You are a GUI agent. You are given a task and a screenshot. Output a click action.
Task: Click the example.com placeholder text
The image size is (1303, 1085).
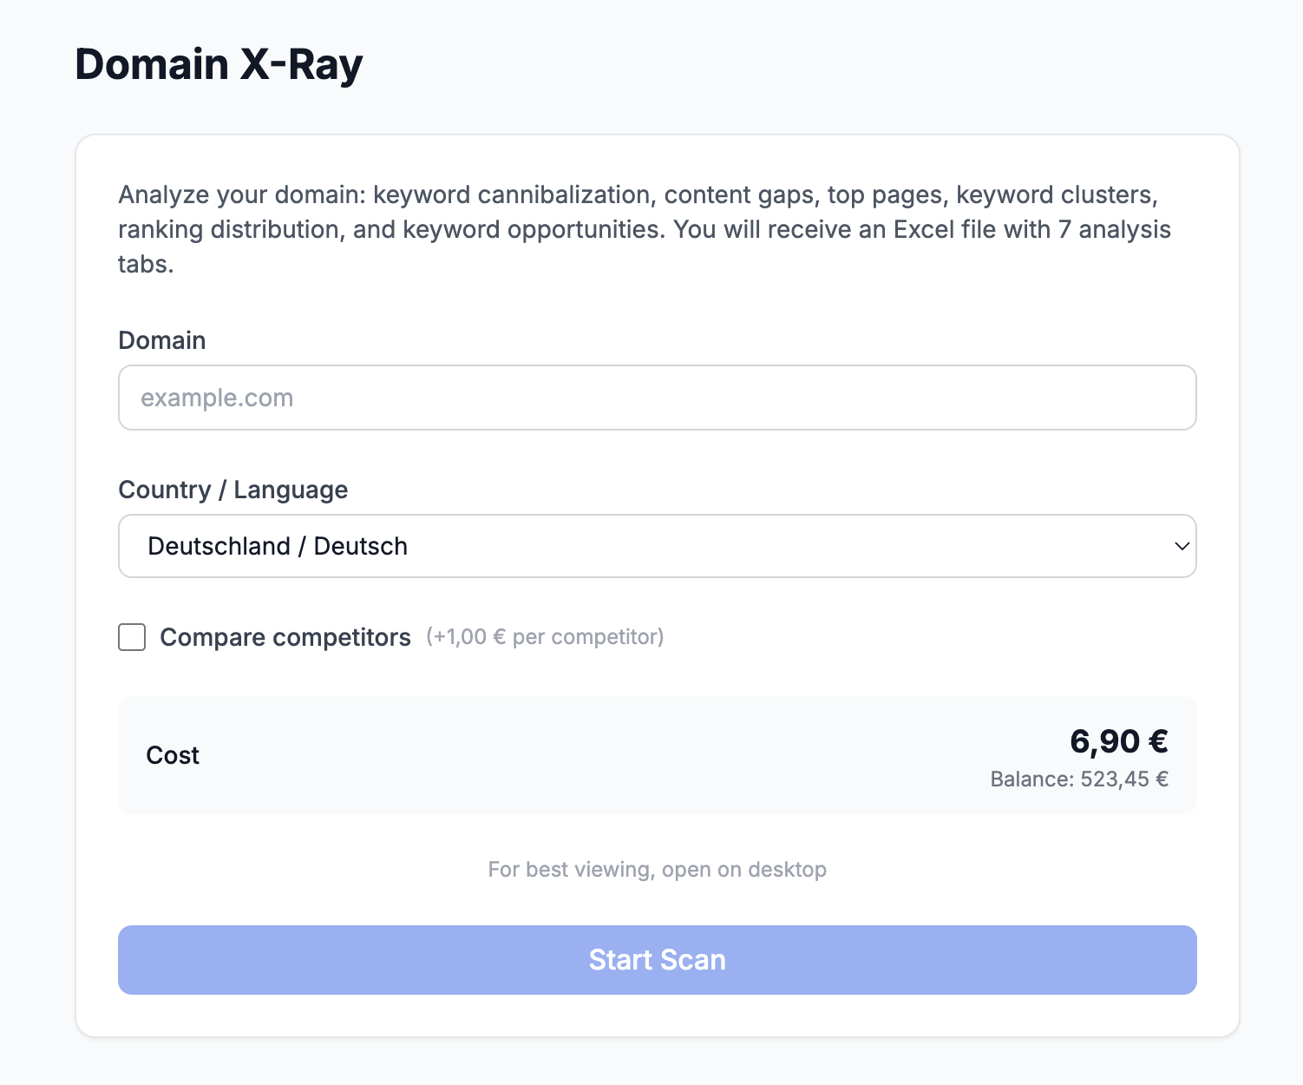pyautogui.click(x=217, y=398)
